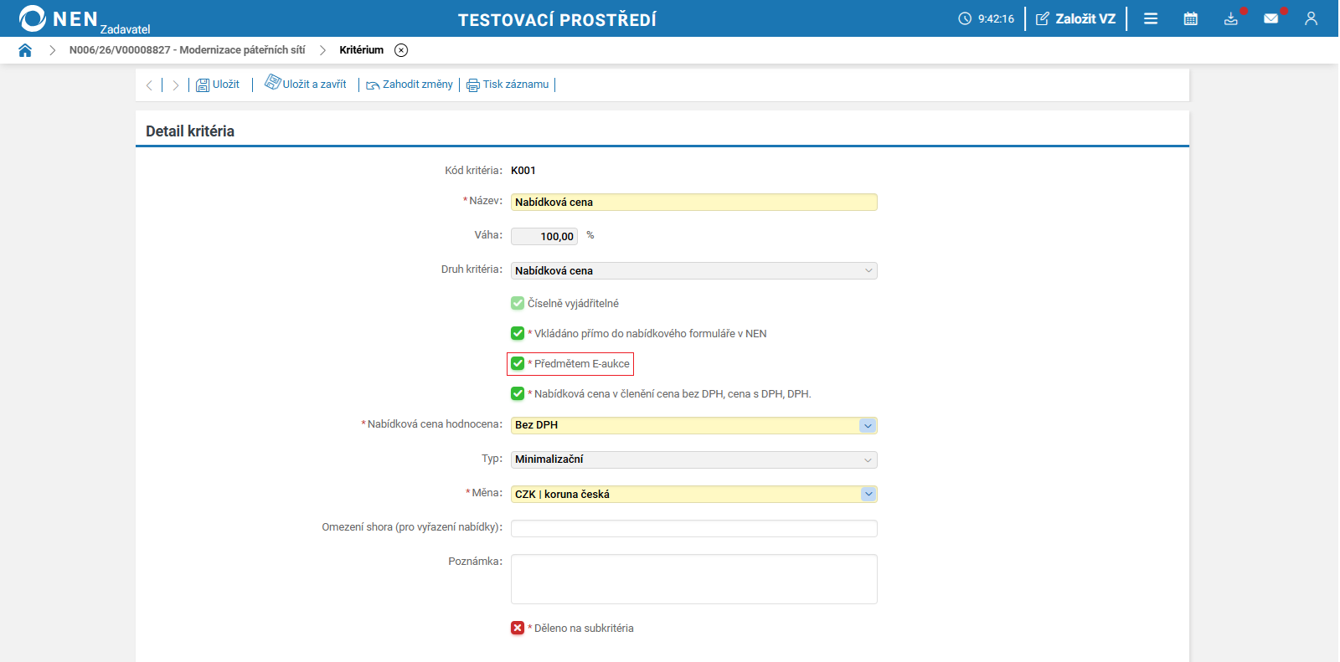
Task: Toggle Děleno na subkritéria checkbox
Action: (x=518, y=628)
